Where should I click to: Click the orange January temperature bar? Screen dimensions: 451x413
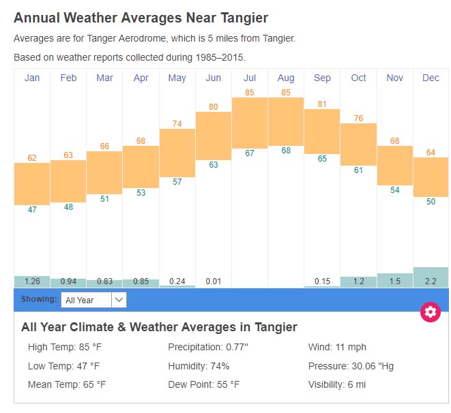point(32,184)
